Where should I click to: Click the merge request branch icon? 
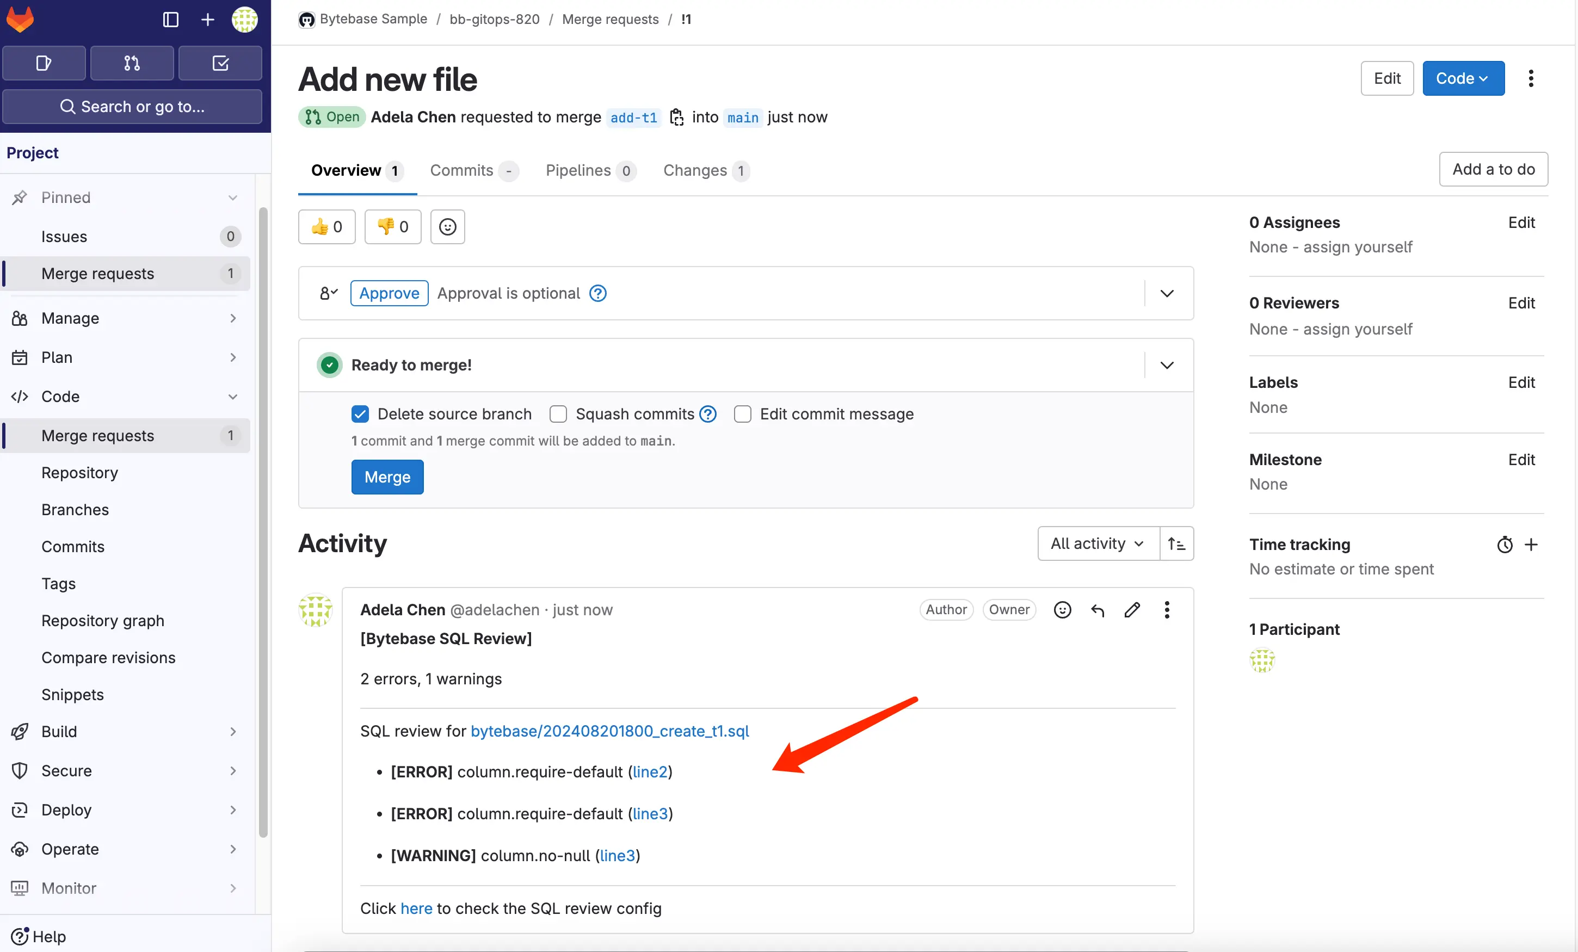(675, 118)
